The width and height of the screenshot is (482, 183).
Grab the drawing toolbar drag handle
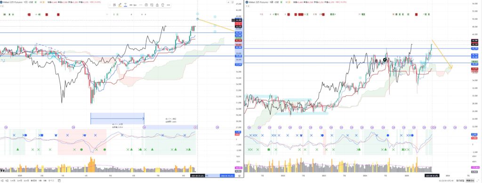coord(110,5)
